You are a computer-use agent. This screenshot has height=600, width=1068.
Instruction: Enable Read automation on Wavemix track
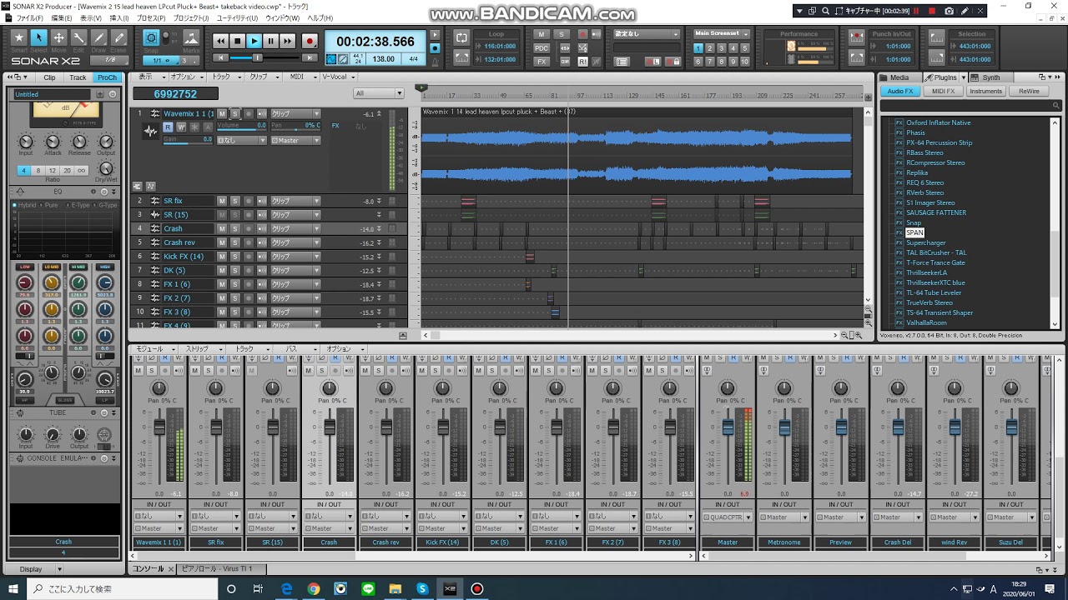tap(168, 127)
